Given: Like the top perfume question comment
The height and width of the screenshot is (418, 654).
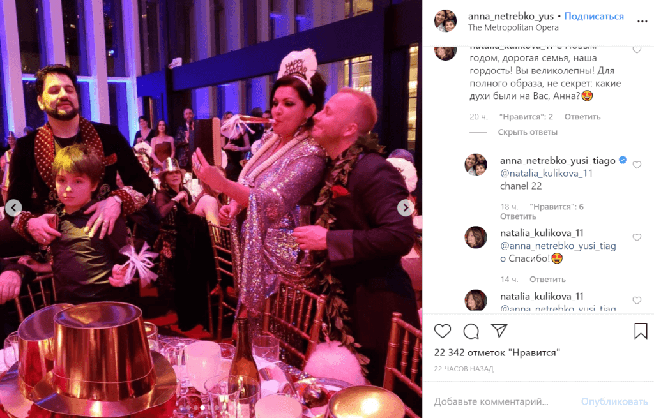Looking at the screenshot, I should tap(637, 50).
